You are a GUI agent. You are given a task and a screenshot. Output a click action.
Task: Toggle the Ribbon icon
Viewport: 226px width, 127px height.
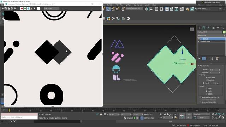pos(167,9)
